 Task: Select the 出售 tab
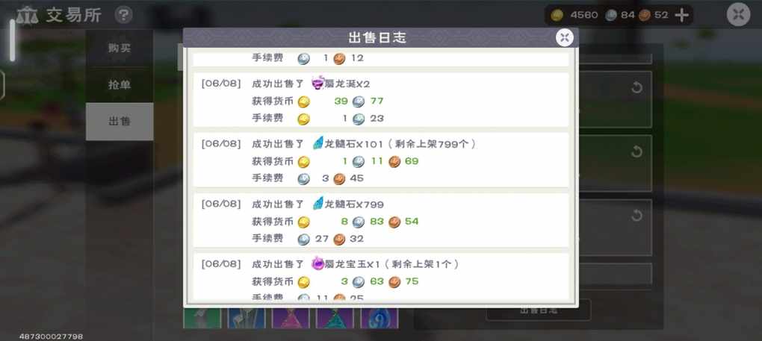120,122
